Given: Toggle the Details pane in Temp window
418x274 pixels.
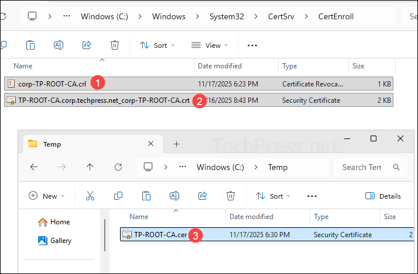Looking at the screenshot, I should click(x=383, y=196).
